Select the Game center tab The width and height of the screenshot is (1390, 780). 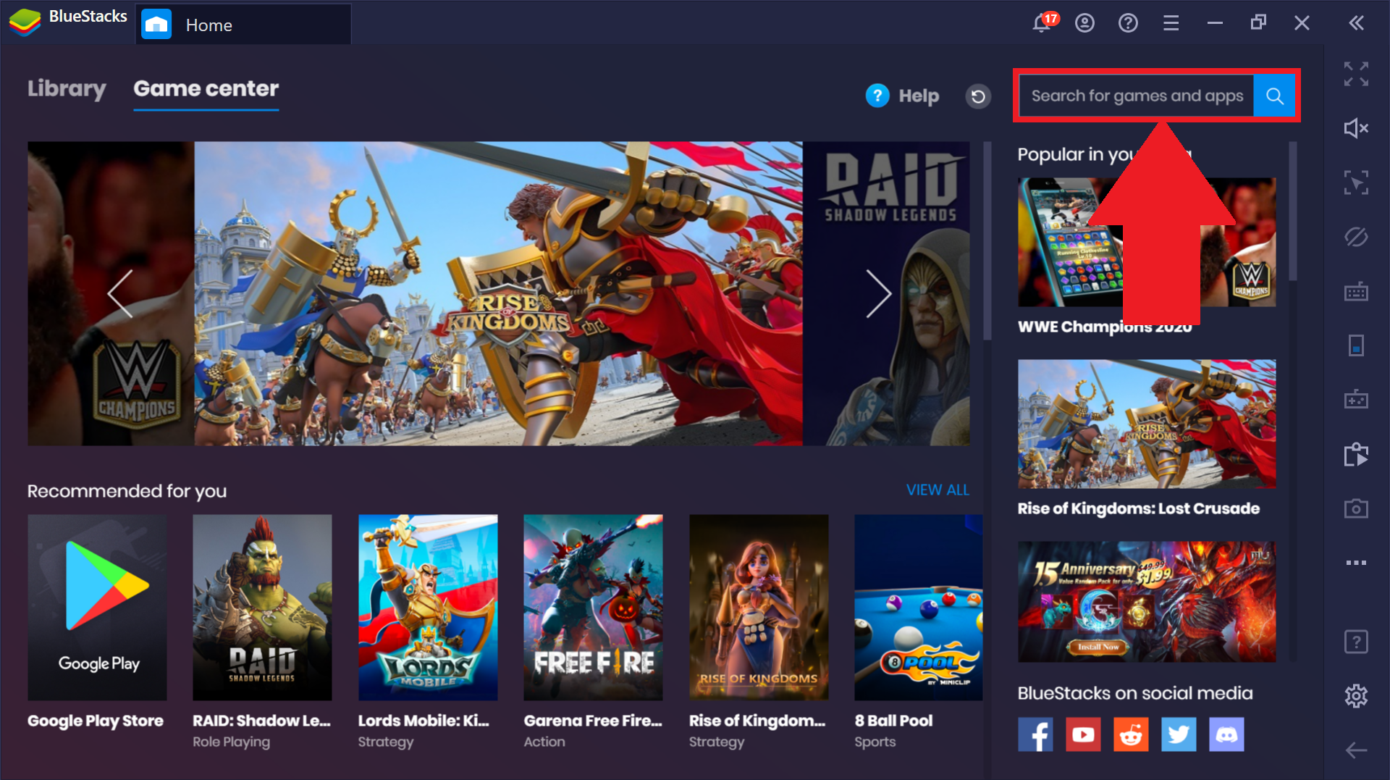coord(206,88)
